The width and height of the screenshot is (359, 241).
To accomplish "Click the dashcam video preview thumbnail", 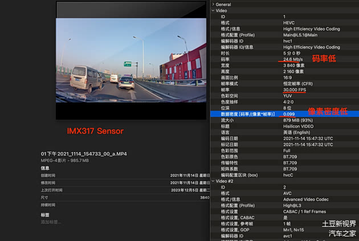I will pyautogui.click(x=130, y=60).
